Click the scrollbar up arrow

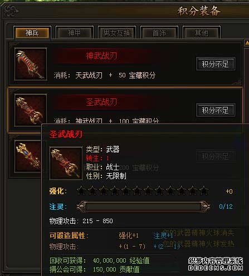[247, 43]
